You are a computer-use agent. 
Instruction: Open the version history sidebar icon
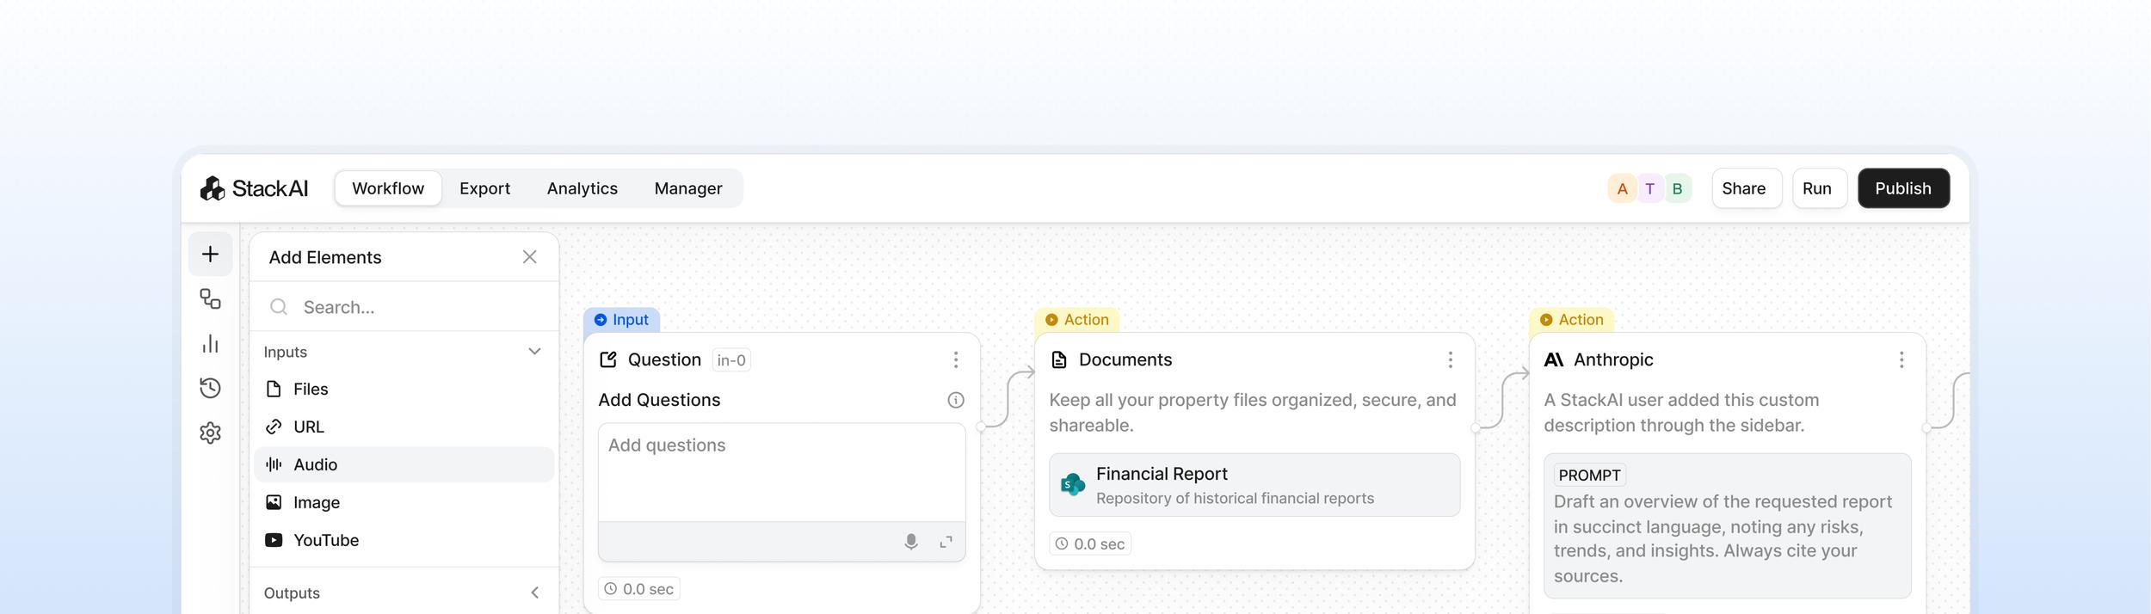210,388
